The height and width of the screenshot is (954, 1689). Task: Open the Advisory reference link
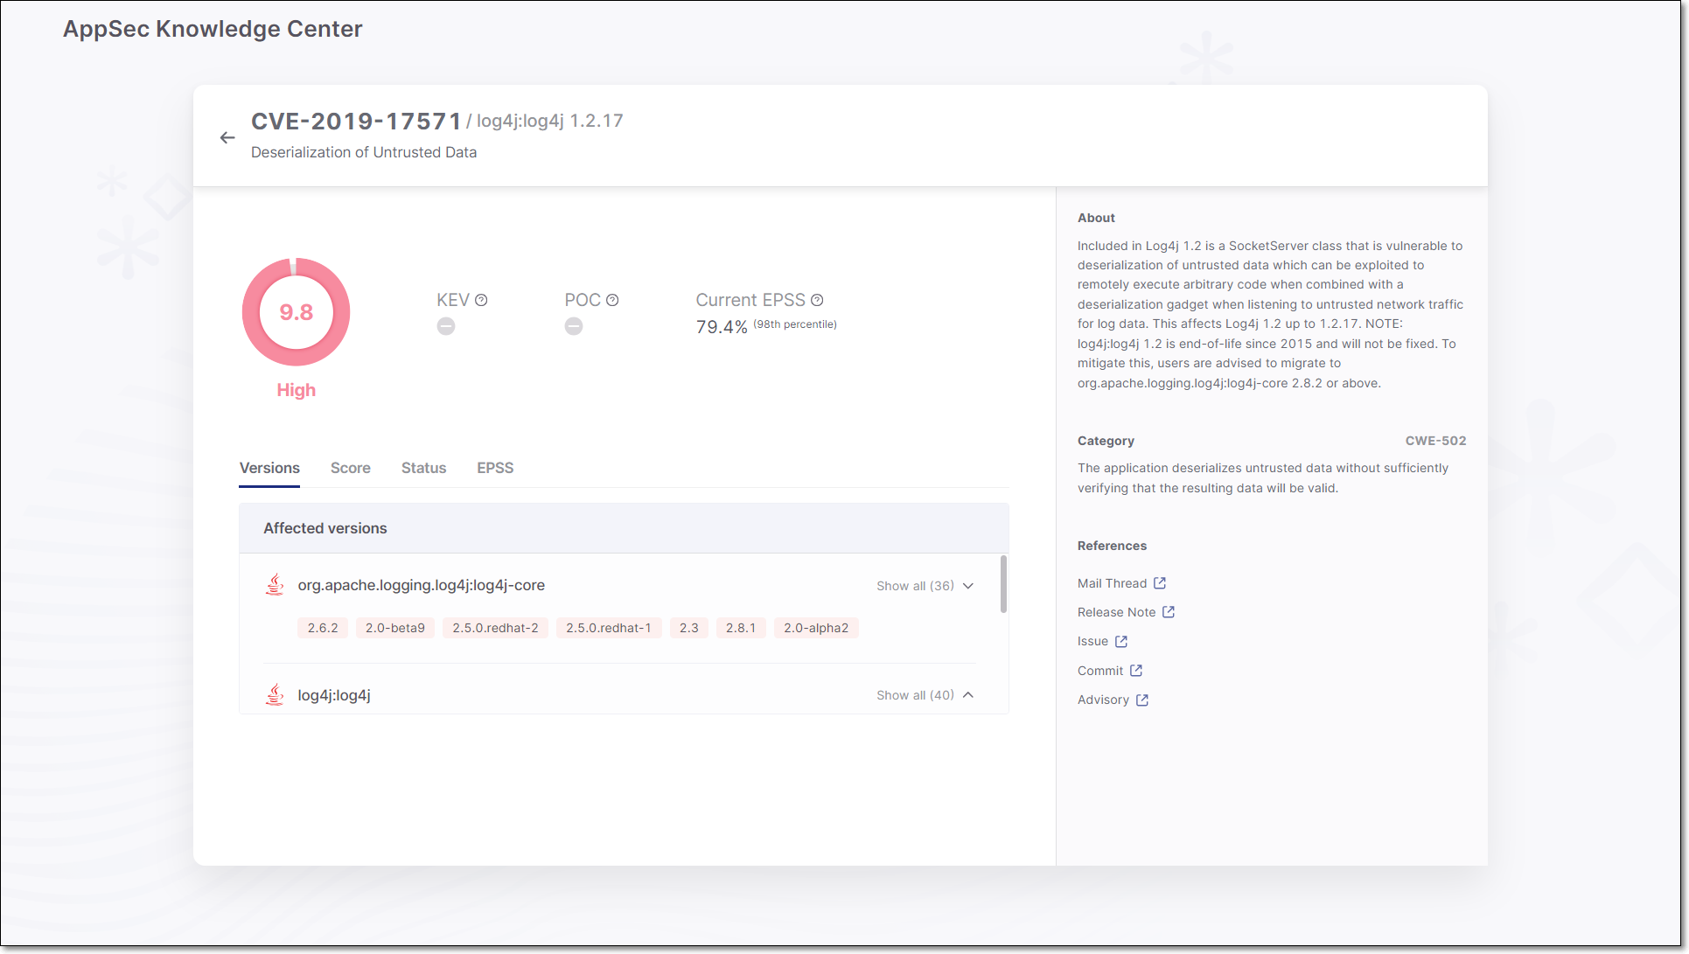point(1103,700)
